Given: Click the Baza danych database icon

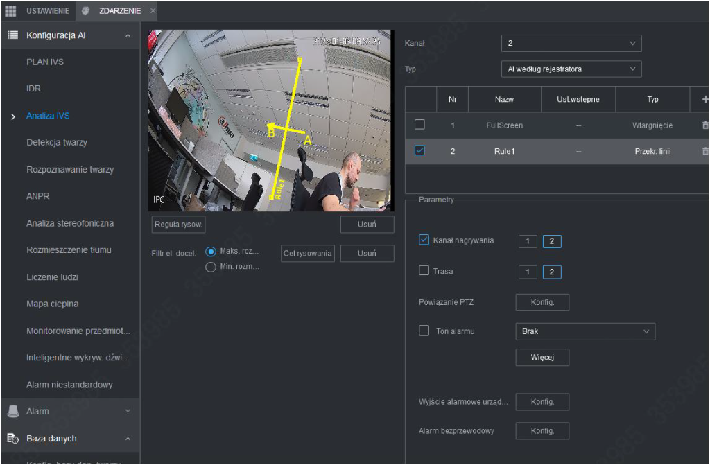Looking at the screenshot, I should pyautogui.click(x=12, y=438).
